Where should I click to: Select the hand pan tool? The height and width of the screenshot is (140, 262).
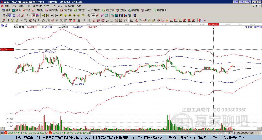[89, 15]
